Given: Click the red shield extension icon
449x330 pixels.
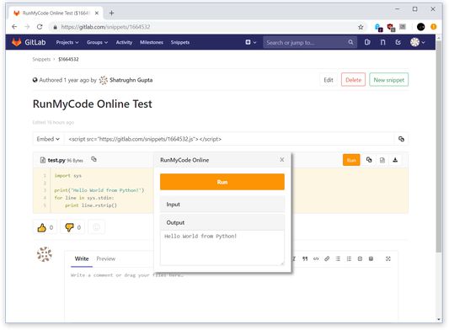Looking at the screenshot, I should click(391, 27).
